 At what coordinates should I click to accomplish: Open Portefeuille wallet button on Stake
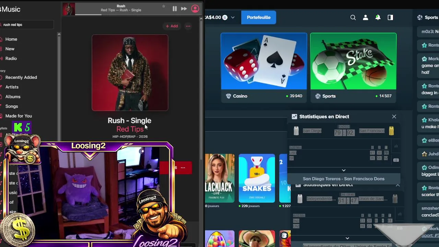[259, 17]
